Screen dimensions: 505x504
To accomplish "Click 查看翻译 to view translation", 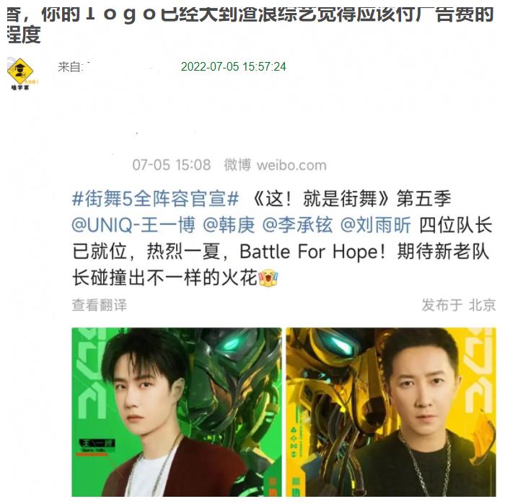I will (100, 305).
